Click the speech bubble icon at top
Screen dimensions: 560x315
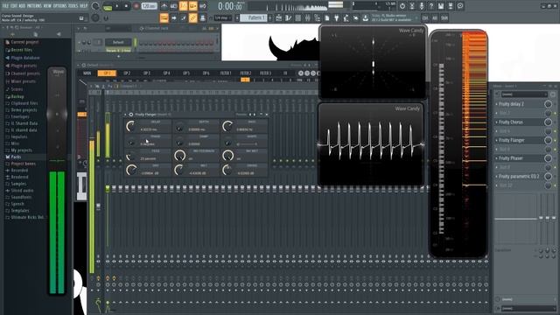[460, 6]
